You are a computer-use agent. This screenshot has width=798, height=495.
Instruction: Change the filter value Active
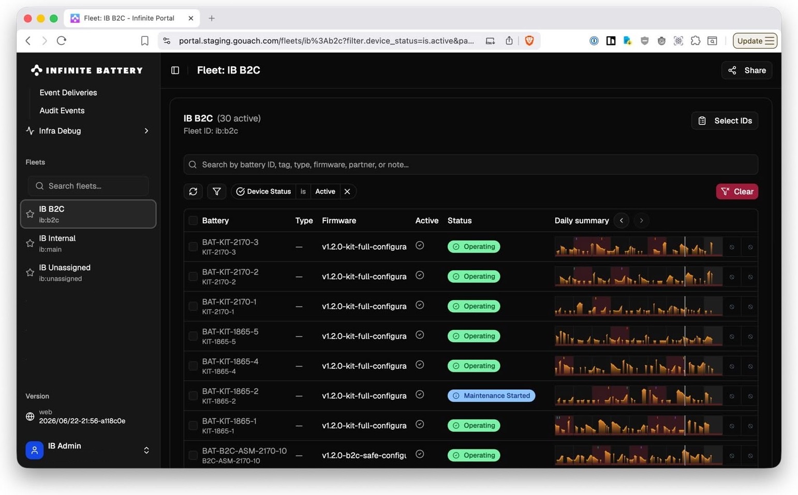pos(325,192)
